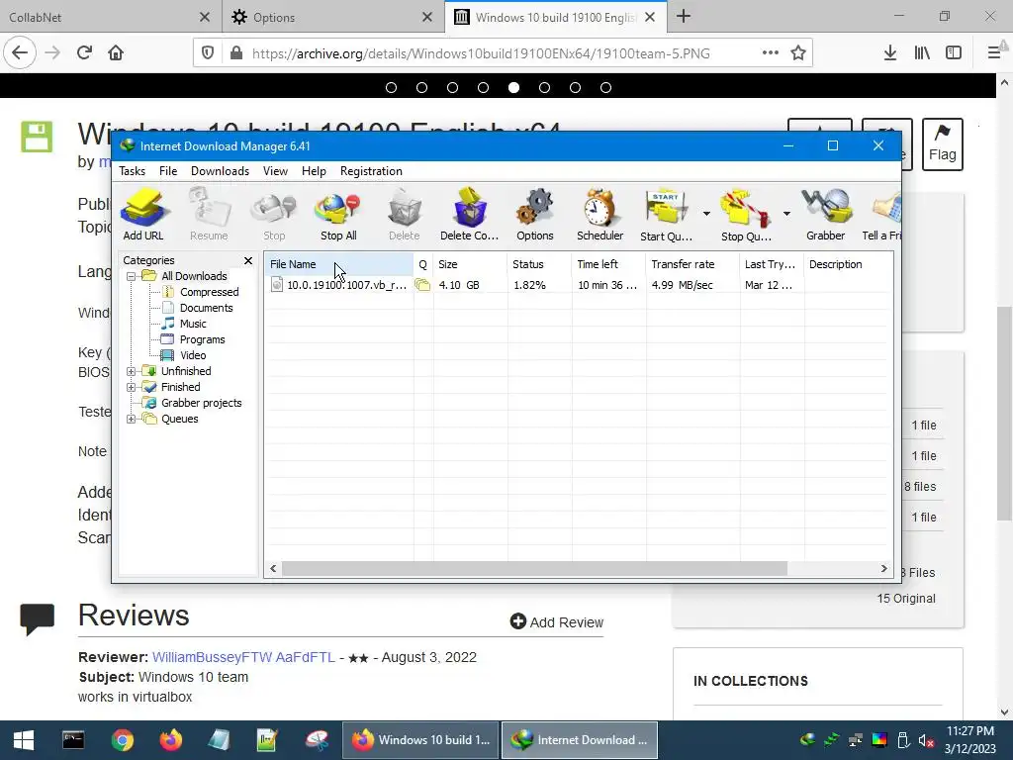Viewport: 1013px width, 760px height.
Task: Click the Firefox reload button
Action: click(84, 52)
